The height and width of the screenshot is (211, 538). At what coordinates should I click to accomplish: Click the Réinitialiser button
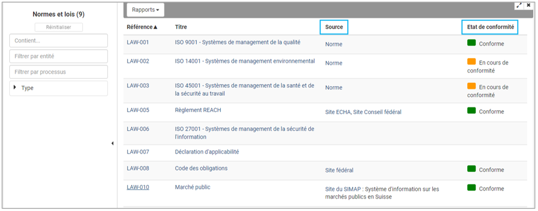pos(58,27)
